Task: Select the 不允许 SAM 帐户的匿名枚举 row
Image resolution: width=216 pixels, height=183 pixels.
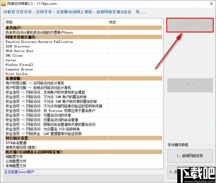Action: [84, 97]
